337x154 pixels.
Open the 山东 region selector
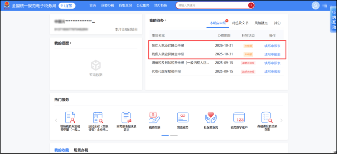(x=67, y=6)
